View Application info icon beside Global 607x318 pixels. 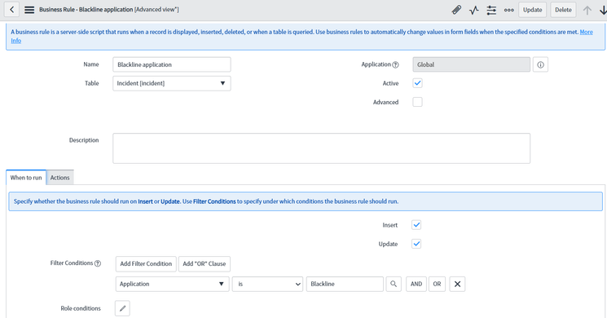(x=540, y=64)
